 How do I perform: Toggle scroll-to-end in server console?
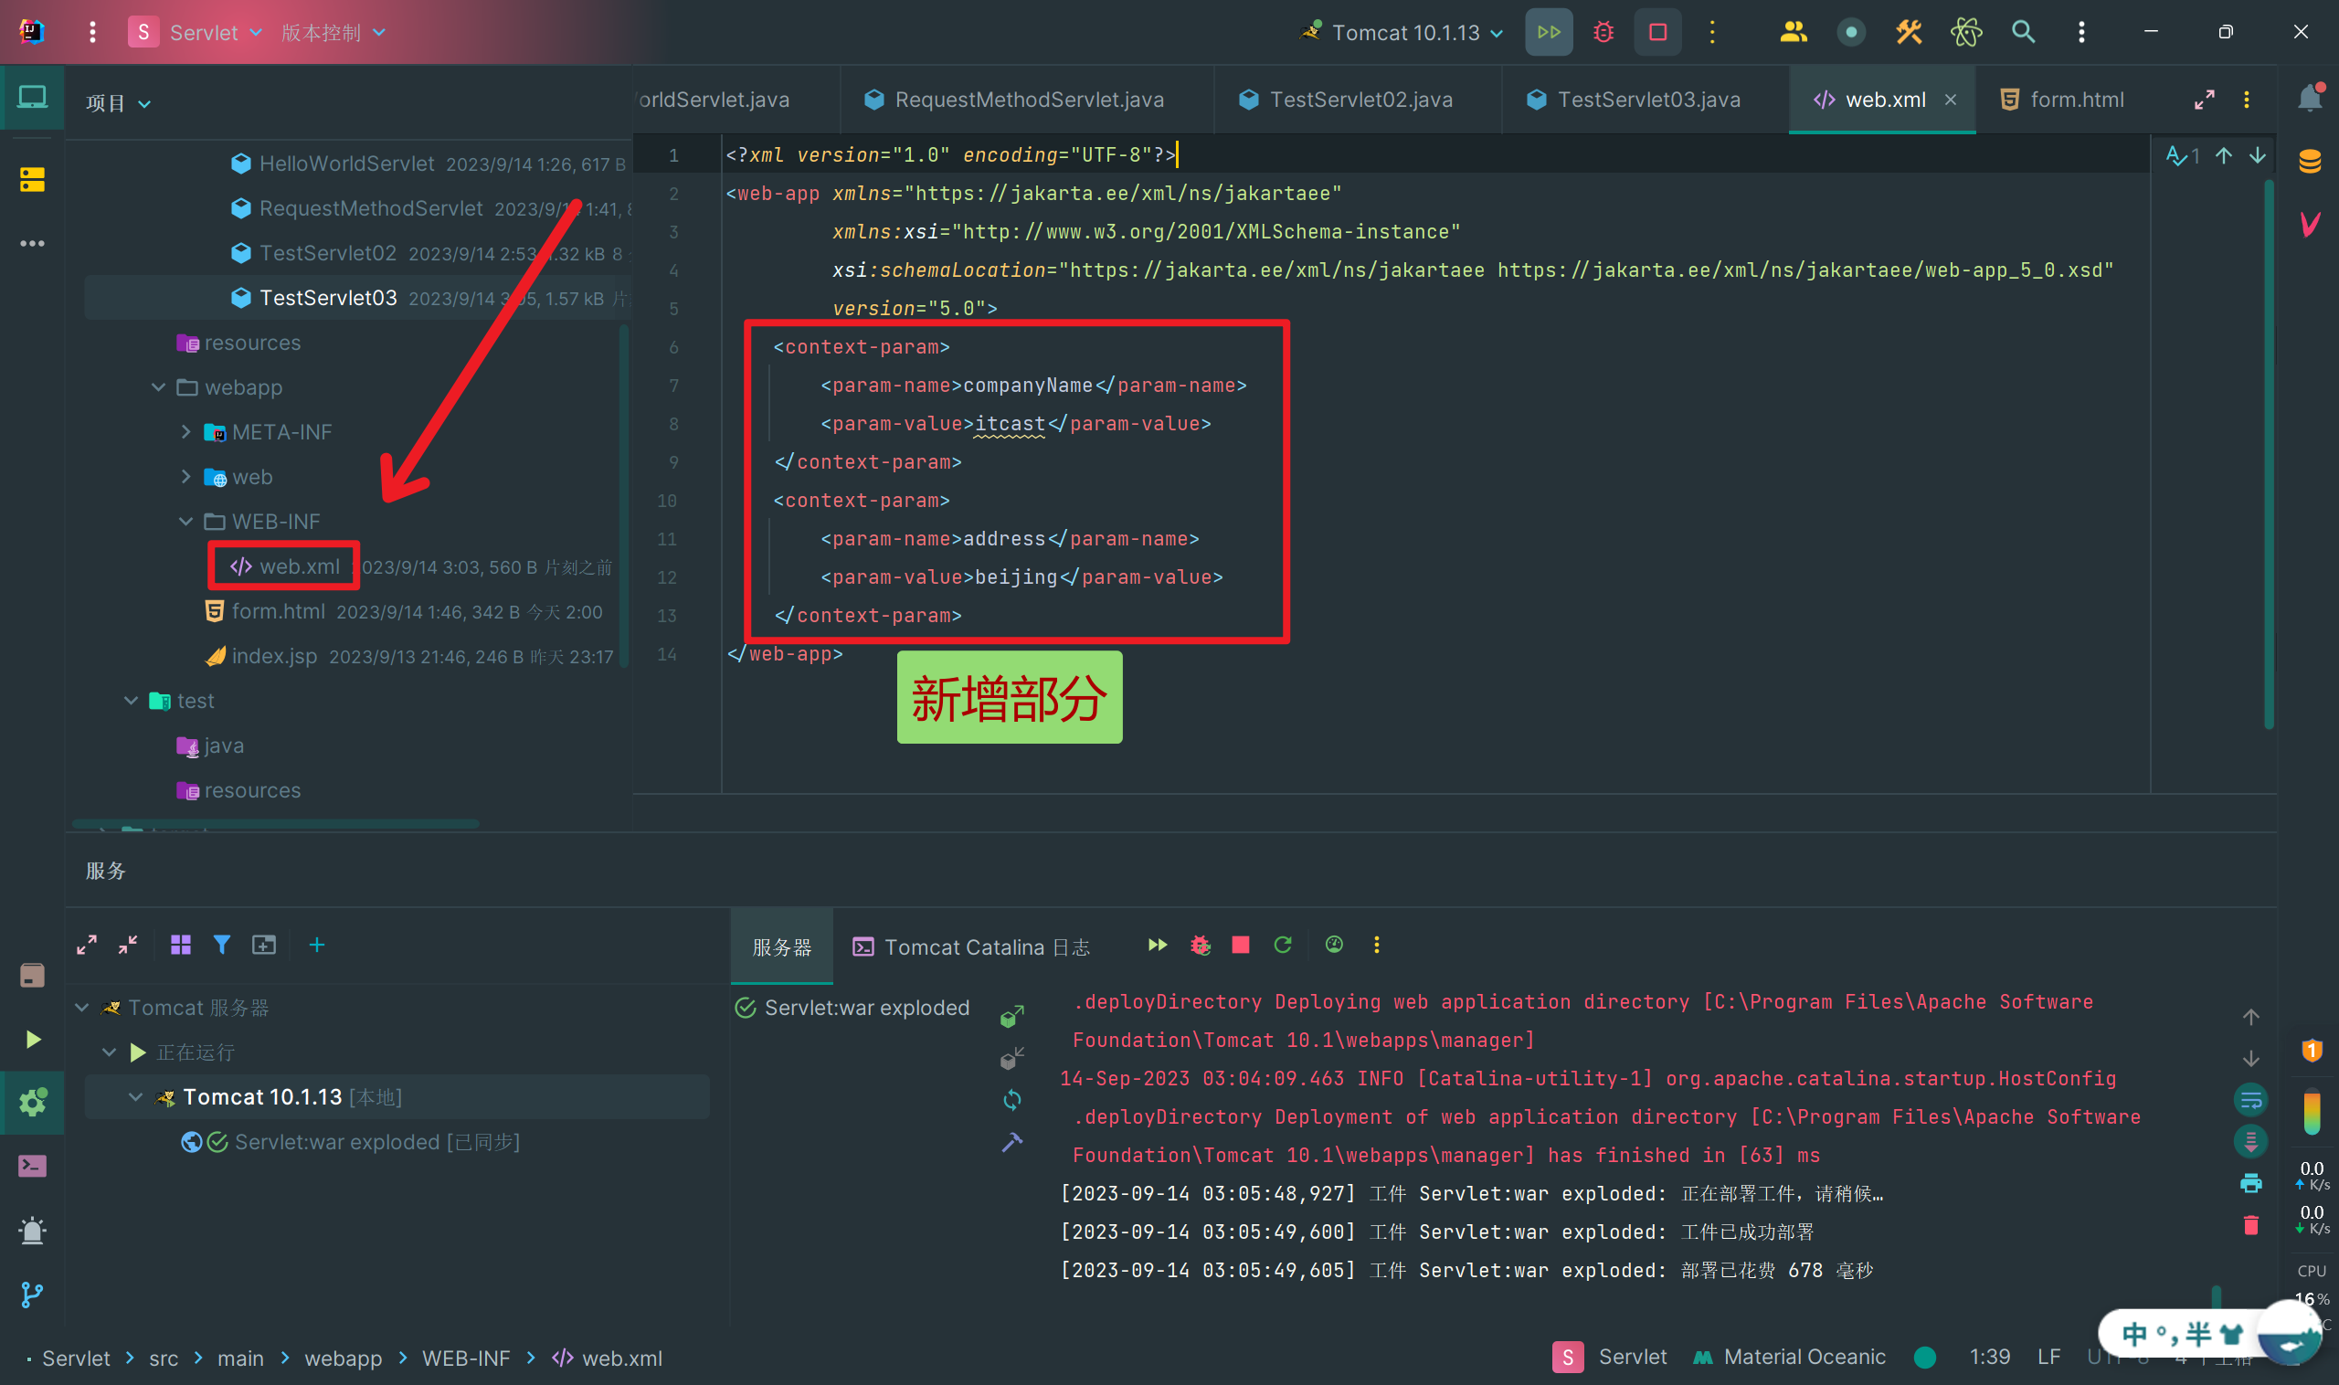click(x=2250, y=1141)
